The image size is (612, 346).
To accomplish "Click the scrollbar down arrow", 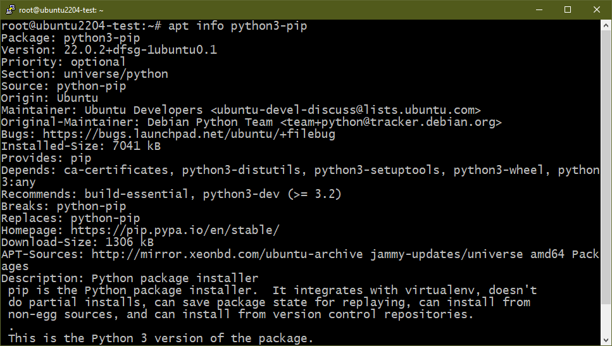I will point(606,340).
